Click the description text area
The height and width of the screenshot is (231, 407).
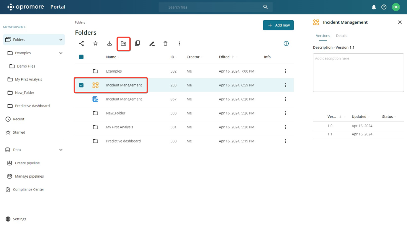point(358,73)
